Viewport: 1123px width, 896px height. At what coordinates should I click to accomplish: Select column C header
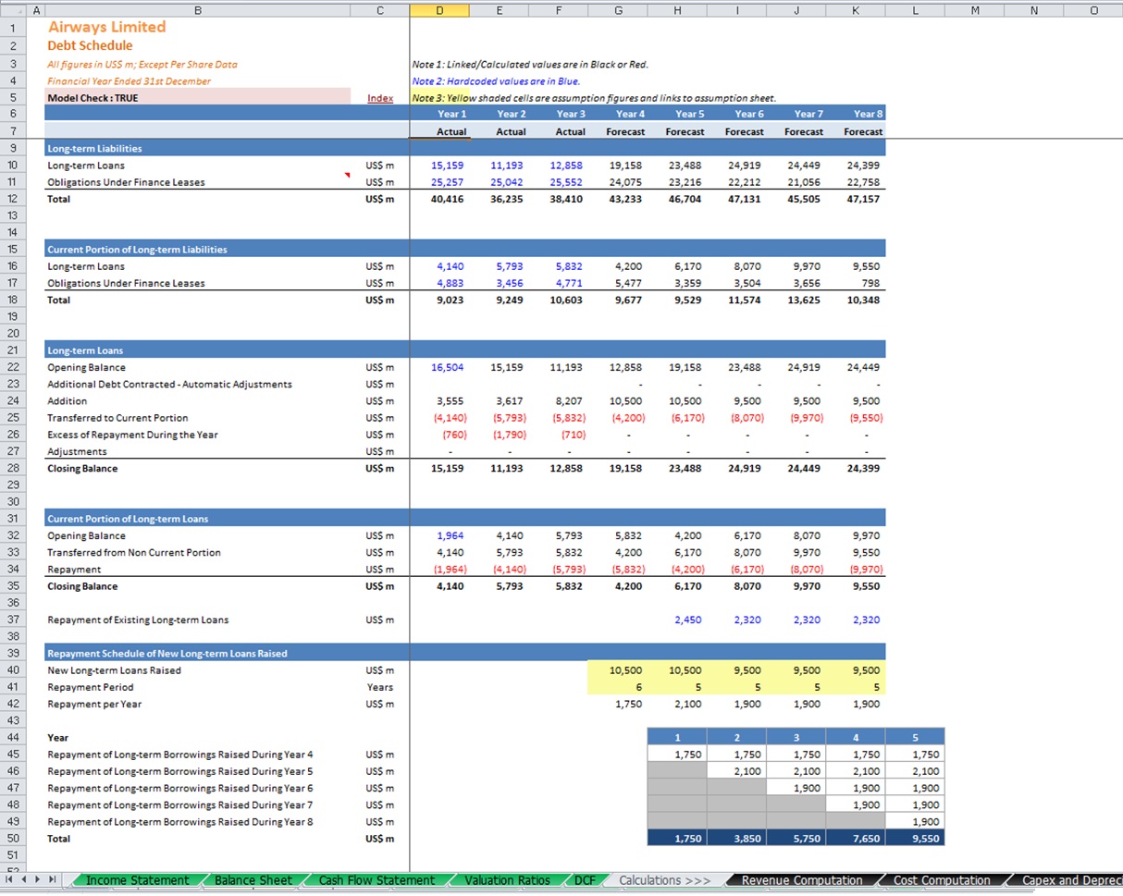click(379, 11)
